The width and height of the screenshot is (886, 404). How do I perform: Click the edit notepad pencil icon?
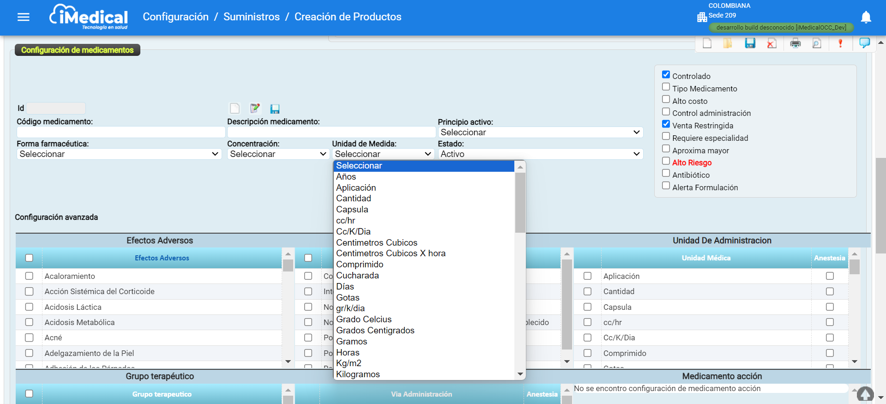[255, 109]
